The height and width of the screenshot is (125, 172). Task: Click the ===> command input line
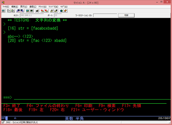click(92, 97)
